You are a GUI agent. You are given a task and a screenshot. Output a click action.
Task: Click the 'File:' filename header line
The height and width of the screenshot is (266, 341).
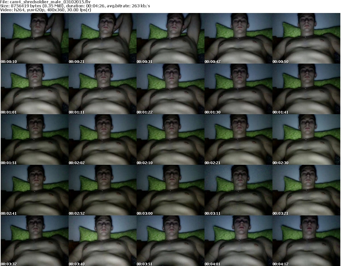(x=45, y=2)
